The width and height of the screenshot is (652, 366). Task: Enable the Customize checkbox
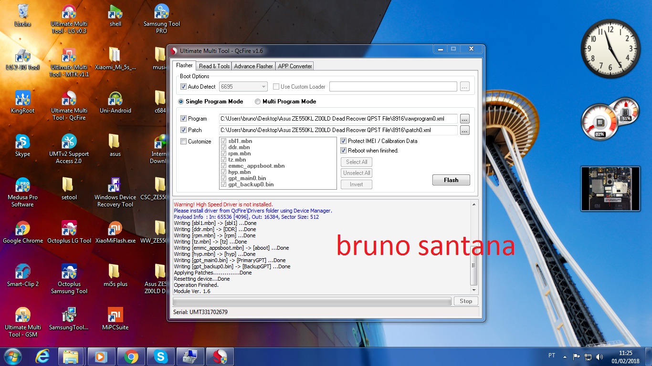[183, 142]
